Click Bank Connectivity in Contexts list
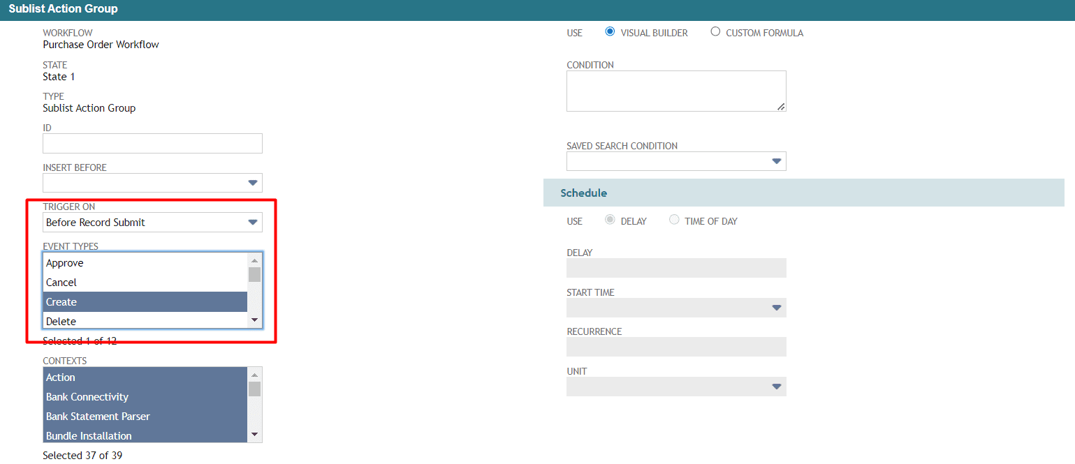Screen dimensions: 1075x464 [145, 397]
